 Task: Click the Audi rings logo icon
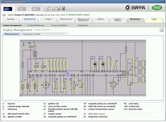point(4,15)
